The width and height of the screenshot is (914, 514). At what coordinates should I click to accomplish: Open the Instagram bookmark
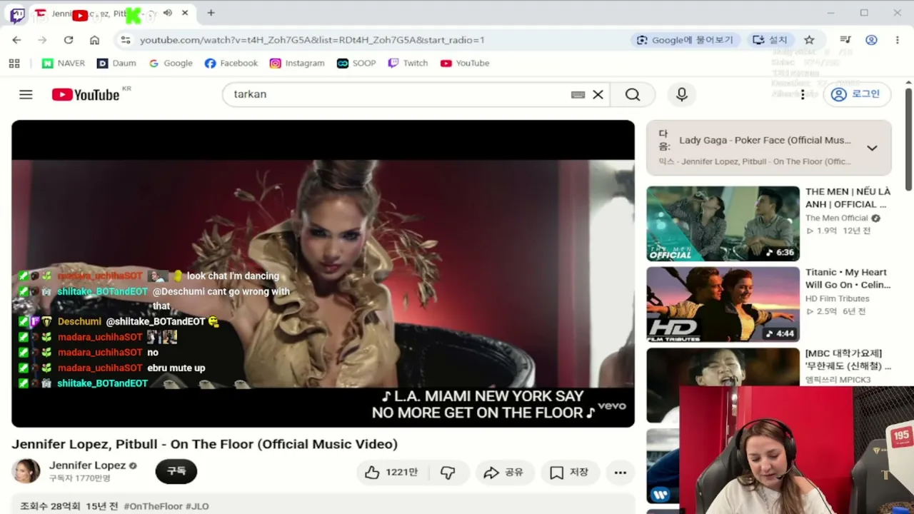(x=297, y=64)
